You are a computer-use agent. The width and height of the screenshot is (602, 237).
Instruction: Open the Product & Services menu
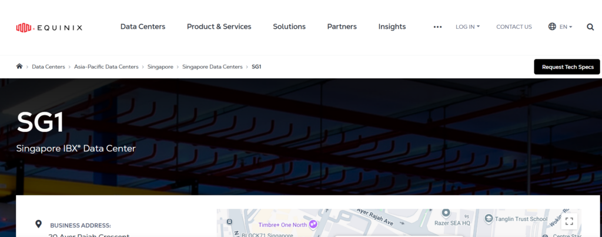pyautogui.click(x=219, y=26)
